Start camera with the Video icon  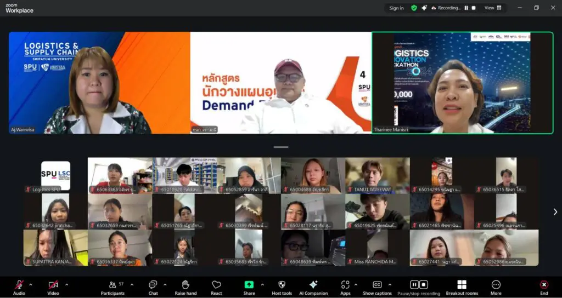coord(53,285)
